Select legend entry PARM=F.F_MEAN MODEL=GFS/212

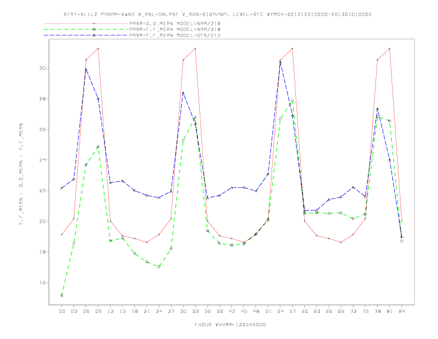[175, 35]
